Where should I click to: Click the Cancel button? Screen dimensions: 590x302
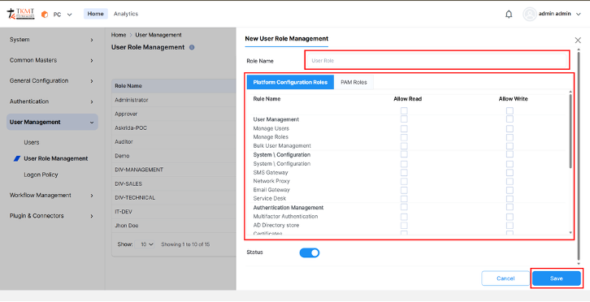(x=505, y=278)
